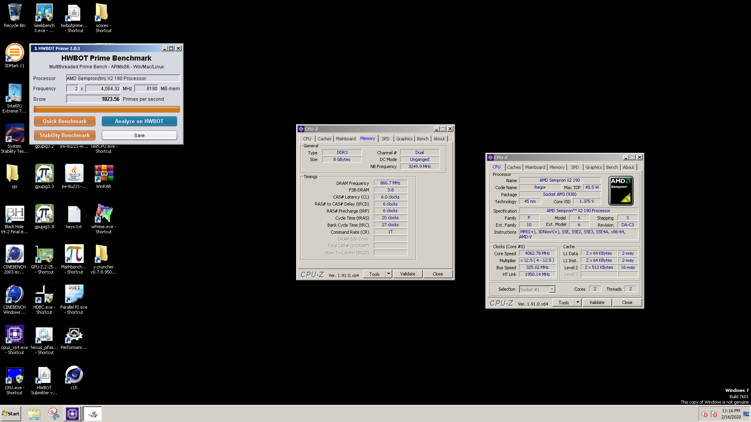Launch the cpuz_x64.exe shortcut icon
Image resolution: width=751 pixels, height=422 pixels.
[14, 340]
